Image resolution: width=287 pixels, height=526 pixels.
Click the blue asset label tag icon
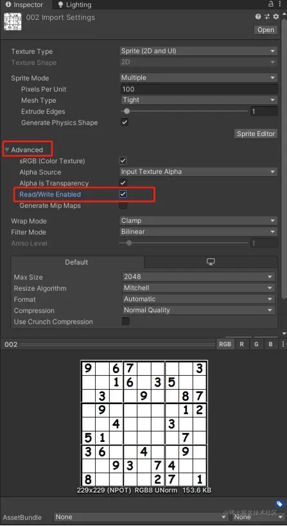coord(279,504)
